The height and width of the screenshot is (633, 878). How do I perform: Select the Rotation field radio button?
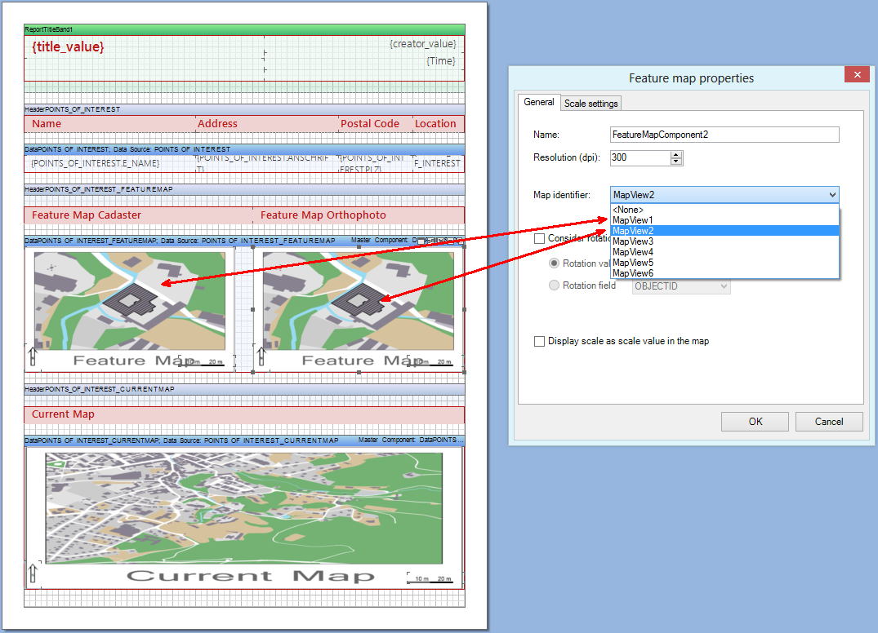point(555,286)
